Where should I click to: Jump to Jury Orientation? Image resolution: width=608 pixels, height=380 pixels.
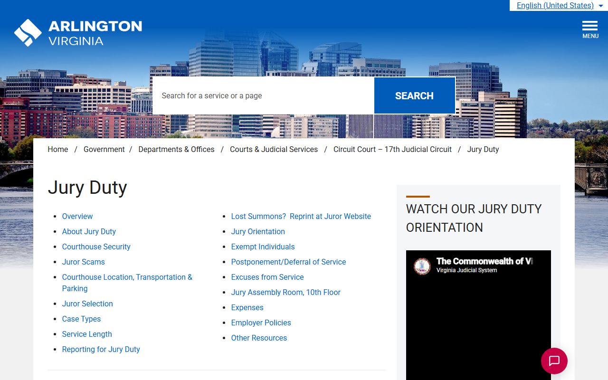[x=258, y=231]
